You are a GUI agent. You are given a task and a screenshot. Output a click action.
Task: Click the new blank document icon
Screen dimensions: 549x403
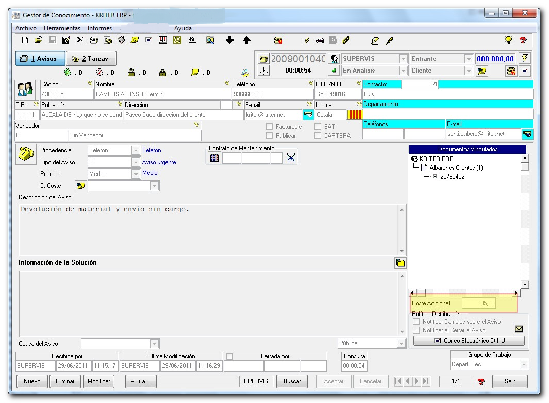coord(25,40)
